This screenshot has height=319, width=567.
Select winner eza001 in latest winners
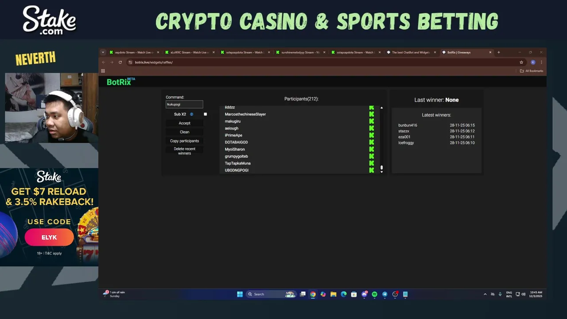pos(404,137)
